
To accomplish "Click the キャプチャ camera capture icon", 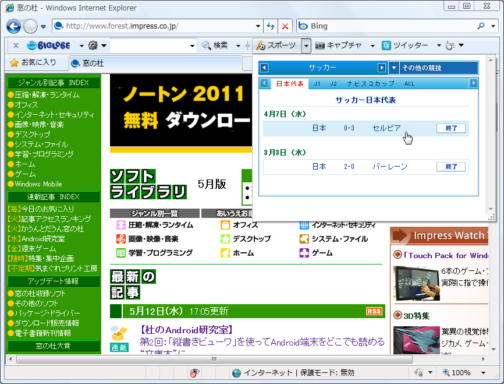I will (320, 45).
